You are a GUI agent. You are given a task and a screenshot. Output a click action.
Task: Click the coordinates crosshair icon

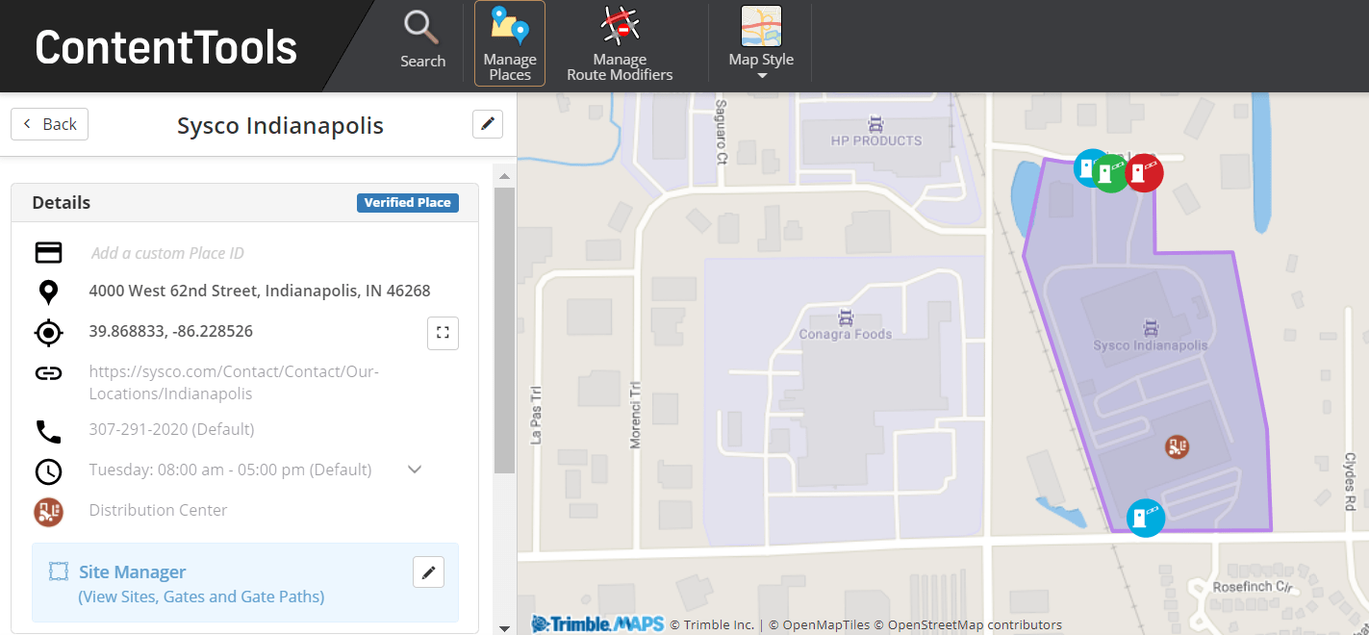48,333
